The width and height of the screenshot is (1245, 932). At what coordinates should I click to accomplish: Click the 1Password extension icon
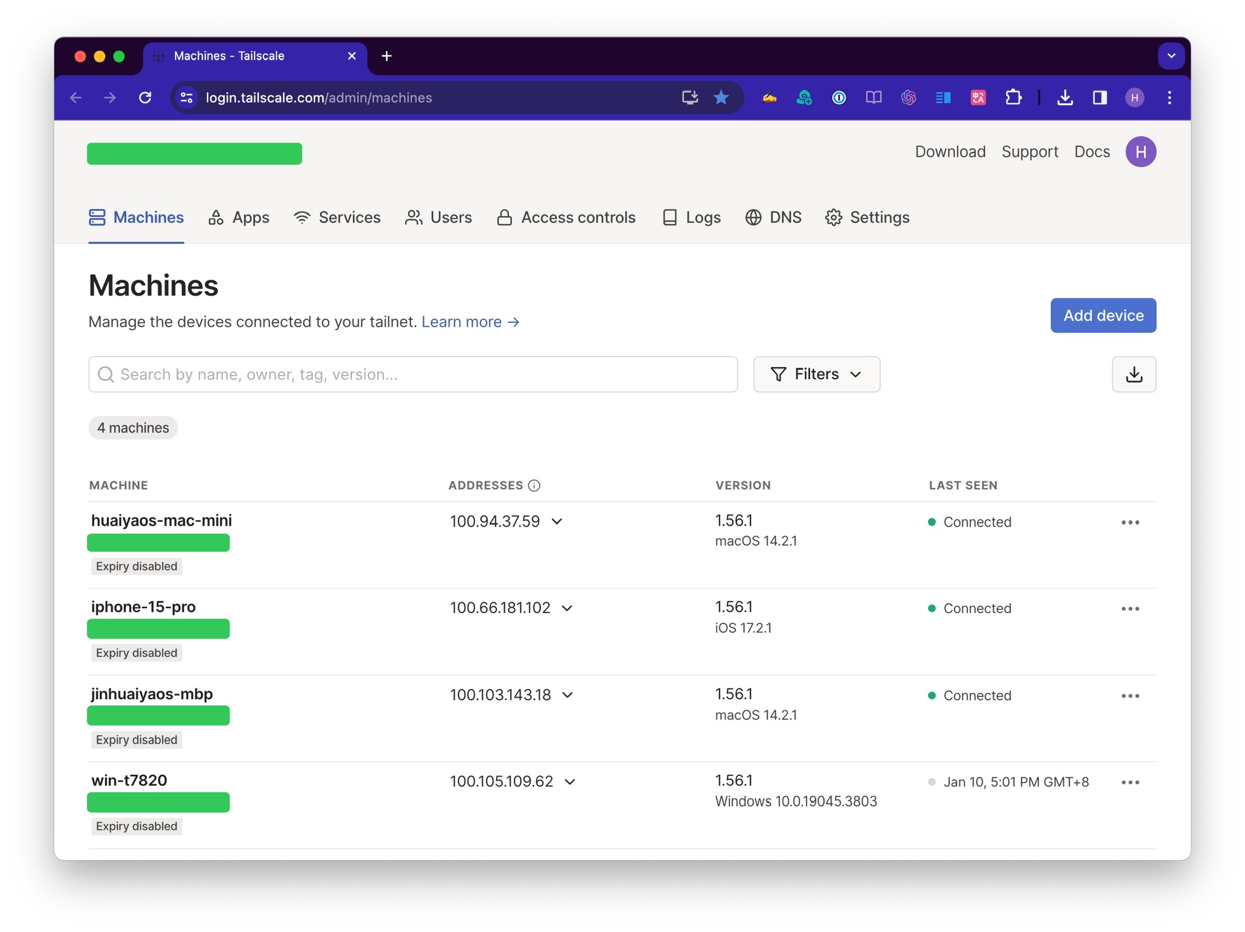[x=839, y=98]
